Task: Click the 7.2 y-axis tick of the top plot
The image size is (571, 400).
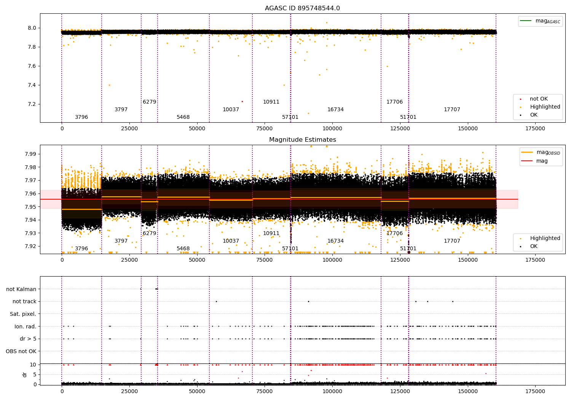Action: pyautogui.click(x=32, y=104)
